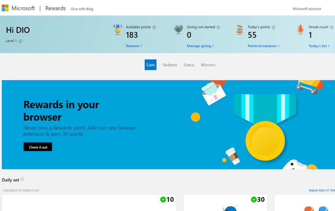Click info icon next to Level 1

(x=21, y=41)
